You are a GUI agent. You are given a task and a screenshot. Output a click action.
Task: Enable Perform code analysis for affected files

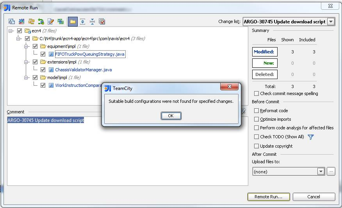tap(256, 128)
